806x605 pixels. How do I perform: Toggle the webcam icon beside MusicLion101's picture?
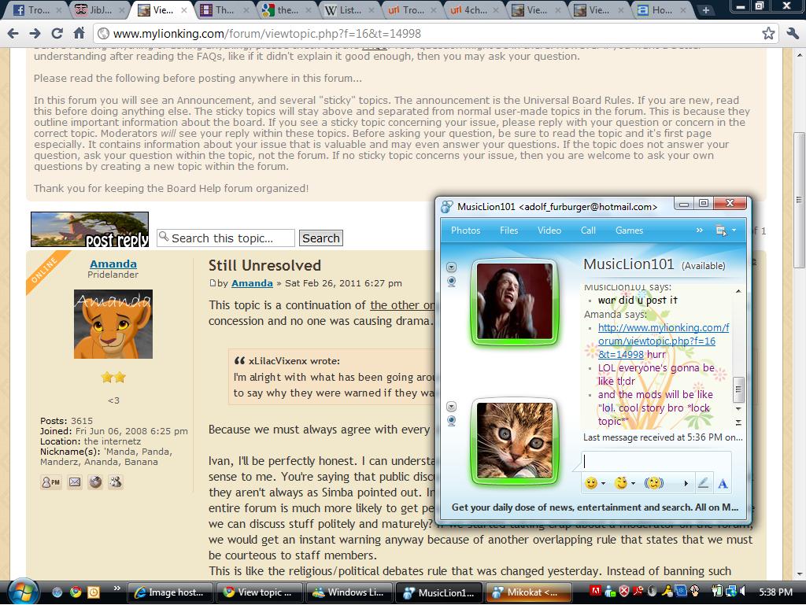coord(451,282)
